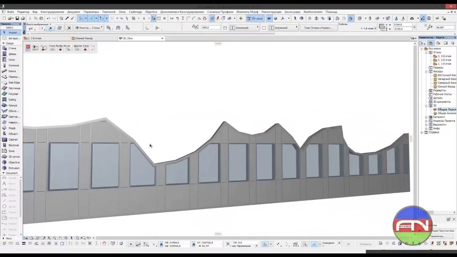Select the Electrical tool
Viewport: 457px width, 257px height.
pyautogui.click(x=11, y=145)
